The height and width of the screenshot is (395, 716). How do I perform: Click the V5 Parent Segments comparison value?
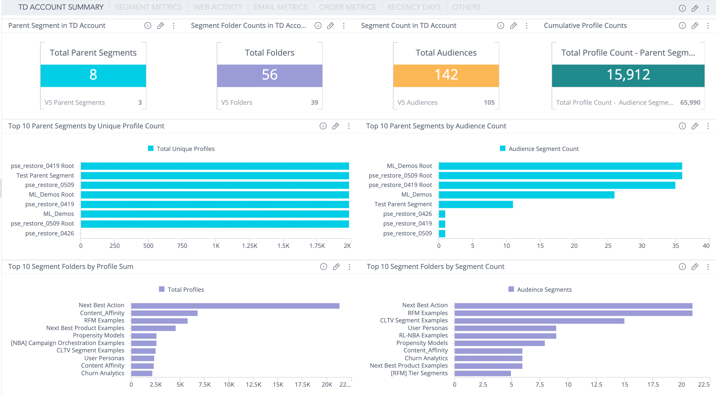[x=139, y=102]
